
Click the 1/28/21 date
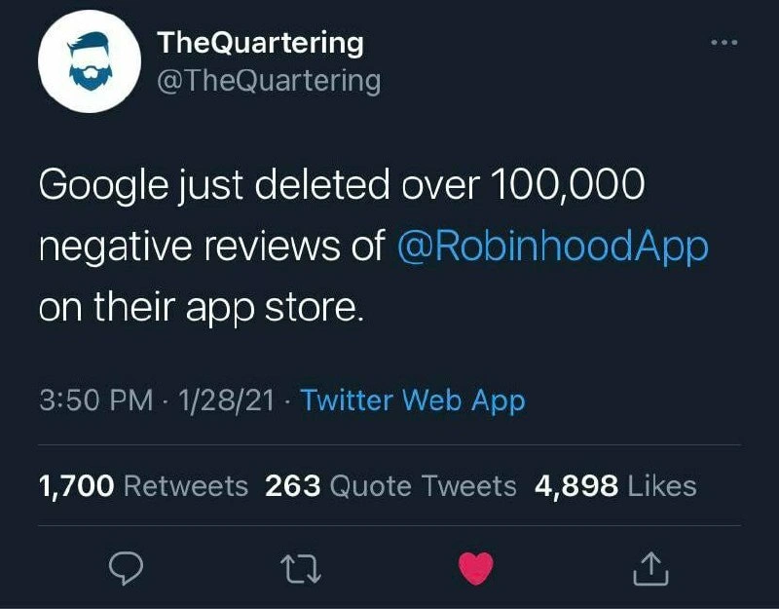point(226,400)
